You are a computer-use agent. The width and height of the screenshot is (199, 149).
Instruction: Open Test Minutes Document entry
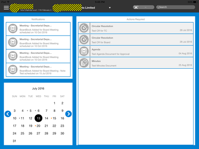tap(136, 63)
